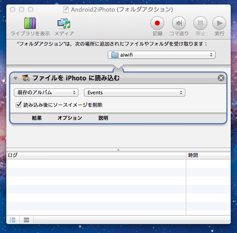Open the 既存のアルバム dropdown

pos(46,92)
